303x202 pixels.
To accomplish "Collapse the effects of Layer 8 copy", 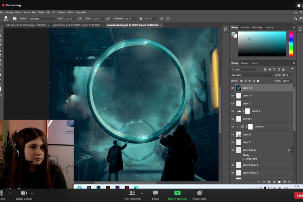I will pos(292,150).
